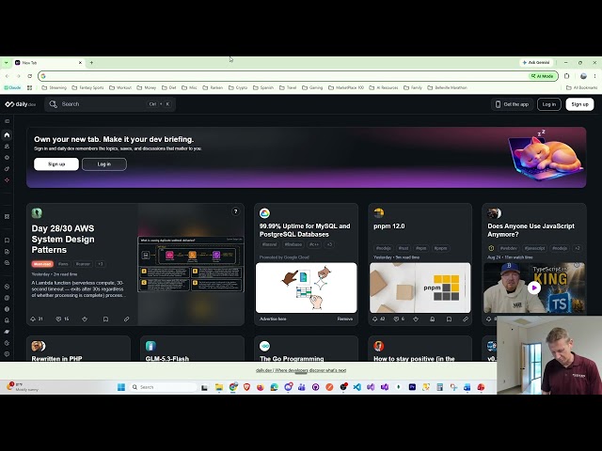Open the Fantasy Sports bookmarks folder

[87, 87]
